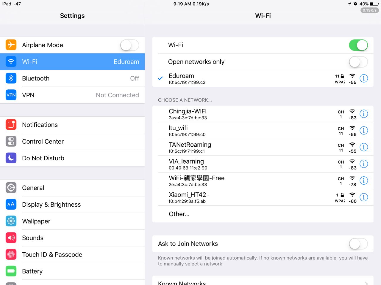Screen dimensions: 381x285
Task: Tap the Touch ID fingerprint icon
Action: 11,254
